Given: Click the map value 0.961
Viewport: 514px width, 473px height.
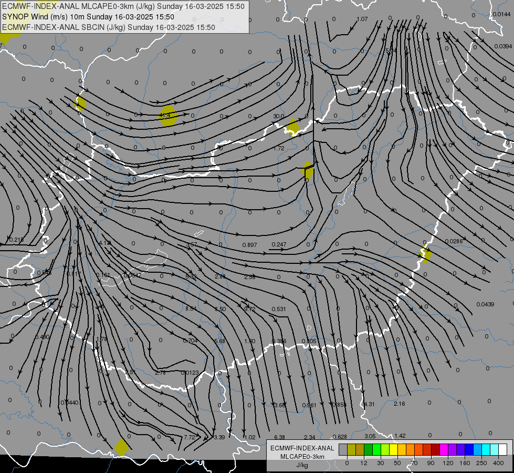Looking at the screenshot, I should [x=309, y=405].
